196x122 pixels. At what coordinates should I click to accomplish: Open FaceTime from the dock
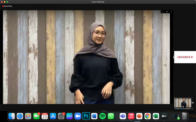(x=36, y=116)
